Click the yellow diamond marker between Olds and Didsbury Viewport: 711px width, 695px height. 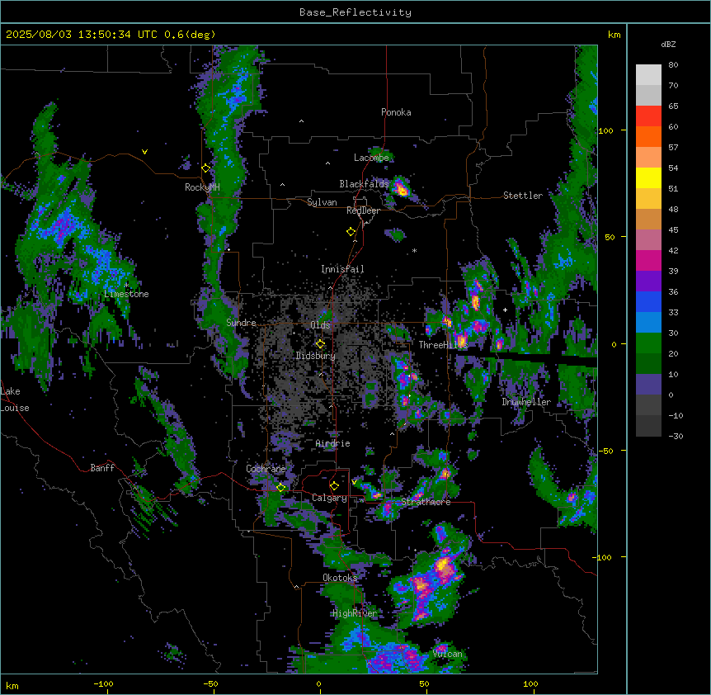pos(321,344)
